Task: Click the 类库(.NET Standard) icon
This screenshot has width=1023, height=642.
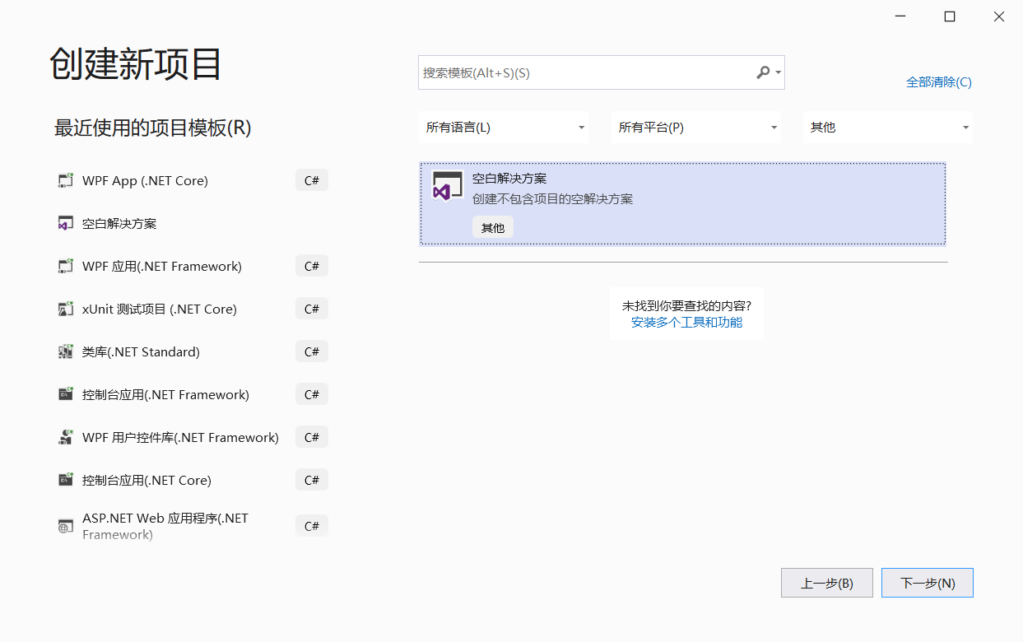Action: 66,351
